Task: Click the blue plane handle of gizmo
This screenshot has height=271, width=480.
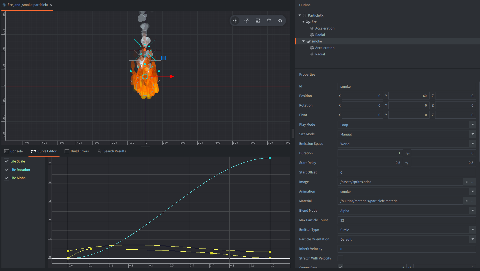Action: pos(163,58)
